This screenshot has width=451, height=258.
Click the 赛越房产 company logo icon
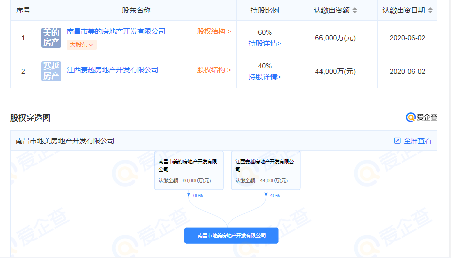pos(51,71)
